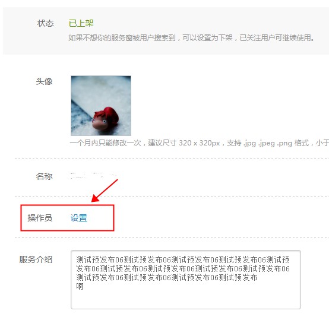This screenshot has height=320, width=329.
Task: Click the blurred name value next to 名称
Action: [93, 176]
